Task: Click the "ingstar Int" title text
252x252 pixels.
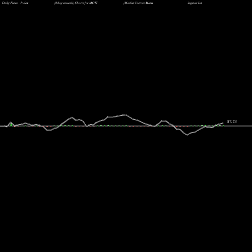Action: 195,3
